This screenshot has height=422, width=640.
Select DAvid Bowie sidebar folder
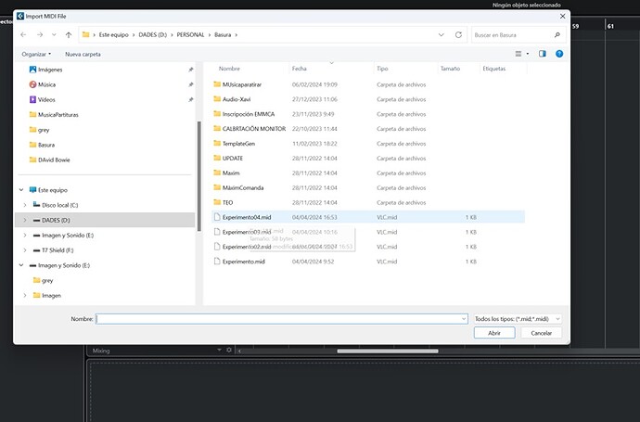[50, 160]
